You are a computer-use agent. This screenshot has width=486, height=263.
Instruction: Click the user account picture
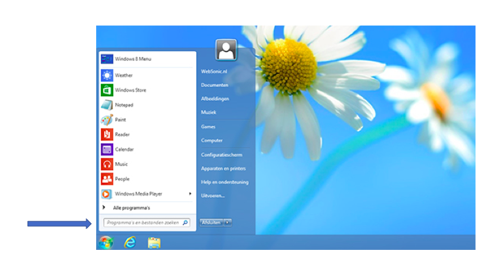click(226, 50)
